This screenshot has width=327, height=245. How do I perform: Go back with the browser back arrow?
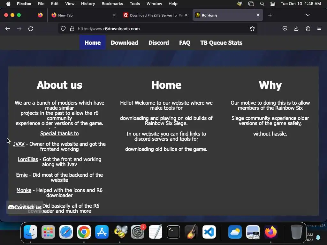[8, 28]
